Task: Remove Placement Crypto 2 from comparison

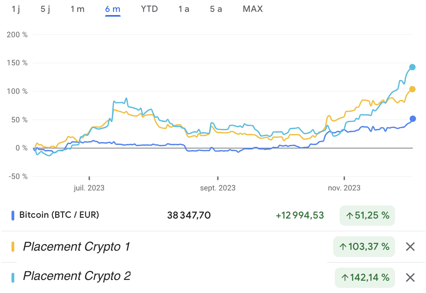Action: [x=410, y=278]
